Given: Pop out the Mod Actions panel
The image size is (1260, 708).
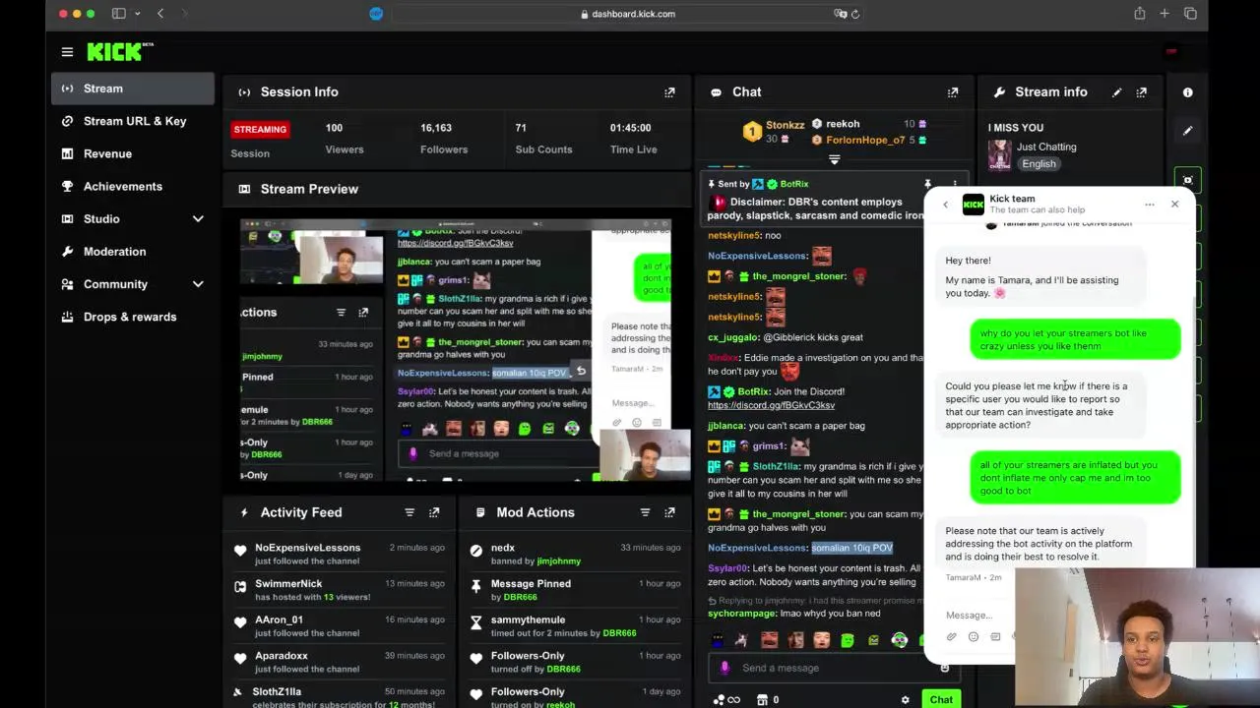Looking at the screenshot, I should (669, 512).
